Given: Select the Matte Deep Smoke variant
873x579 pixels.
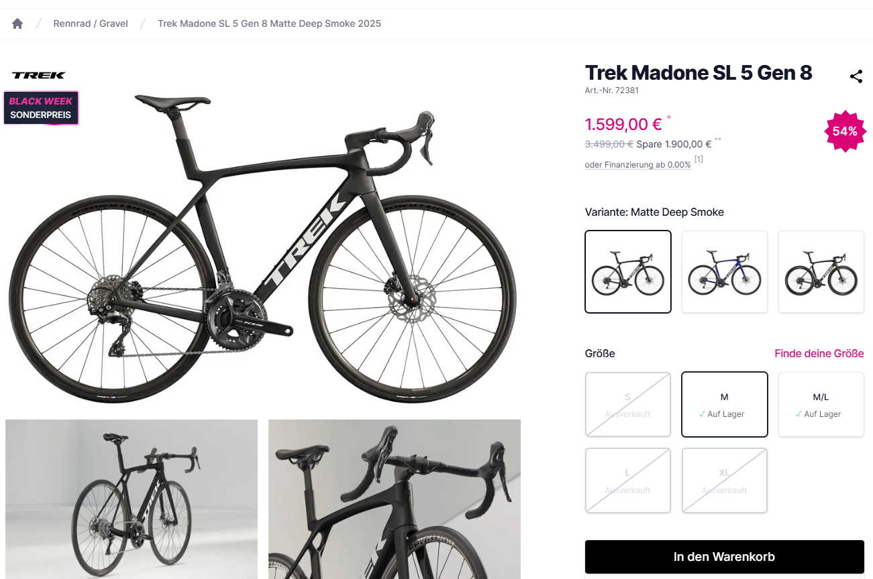Looking at the screenshot, I should [x=628, y=271].
